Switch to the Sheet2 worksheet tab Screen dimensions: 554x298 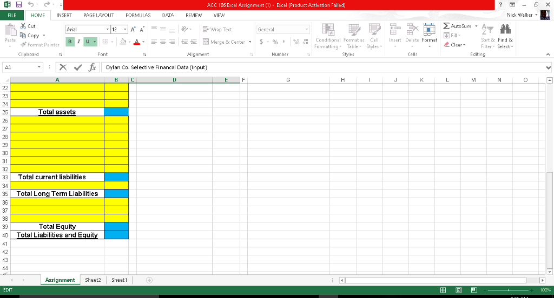coord(93,280)
